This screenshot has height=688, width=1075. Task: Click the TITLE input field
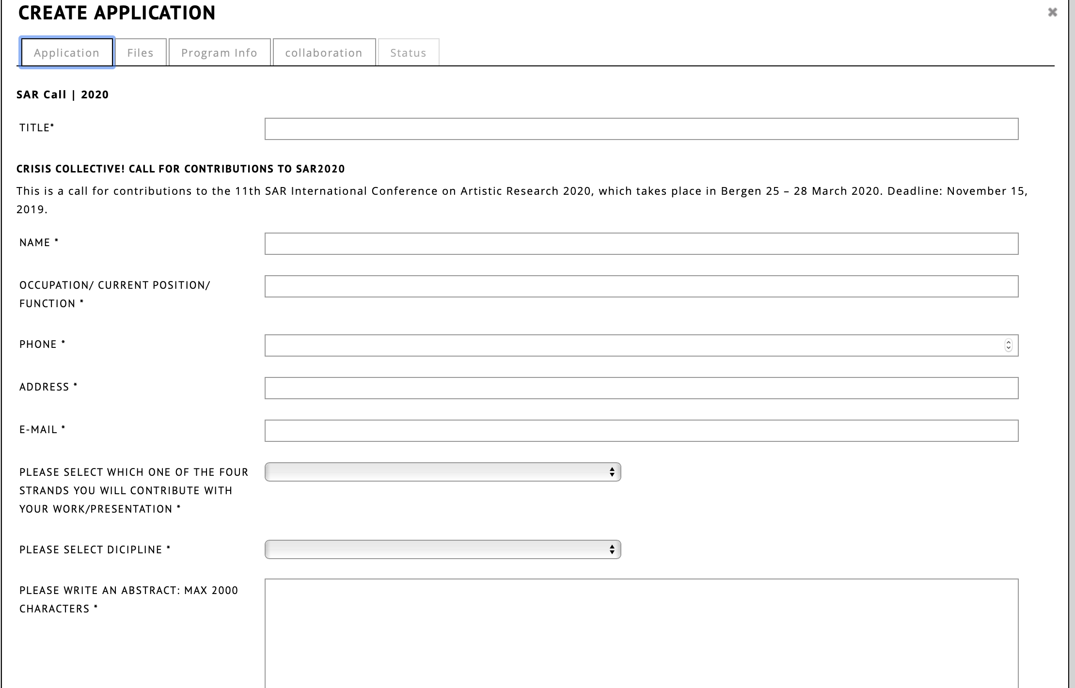[641, 129]
